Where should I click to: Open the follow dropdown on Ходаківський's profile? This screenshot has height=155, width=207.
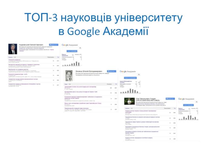[54, 45]
